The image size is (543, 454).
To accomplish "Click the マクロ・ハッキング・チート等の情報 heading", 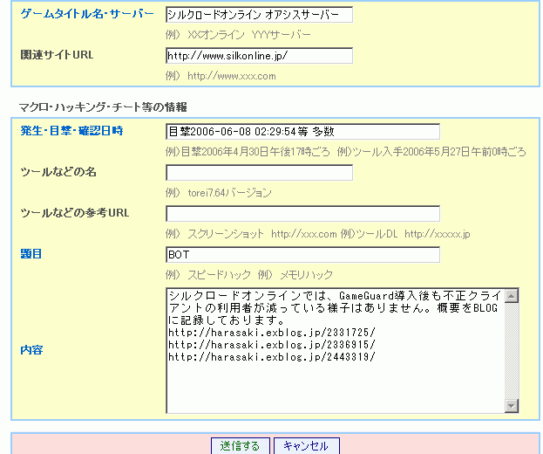I will pyautogui.click(x=103, y=107).
